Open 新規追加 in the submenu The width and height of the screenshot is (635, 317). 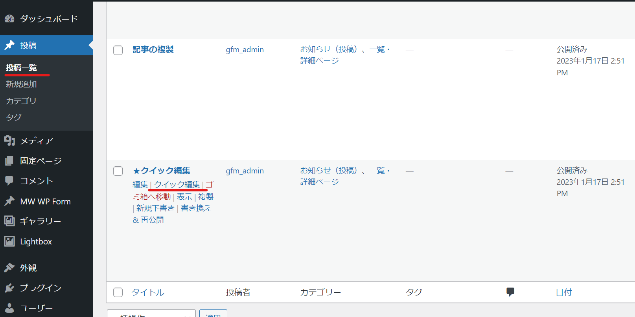21,84
